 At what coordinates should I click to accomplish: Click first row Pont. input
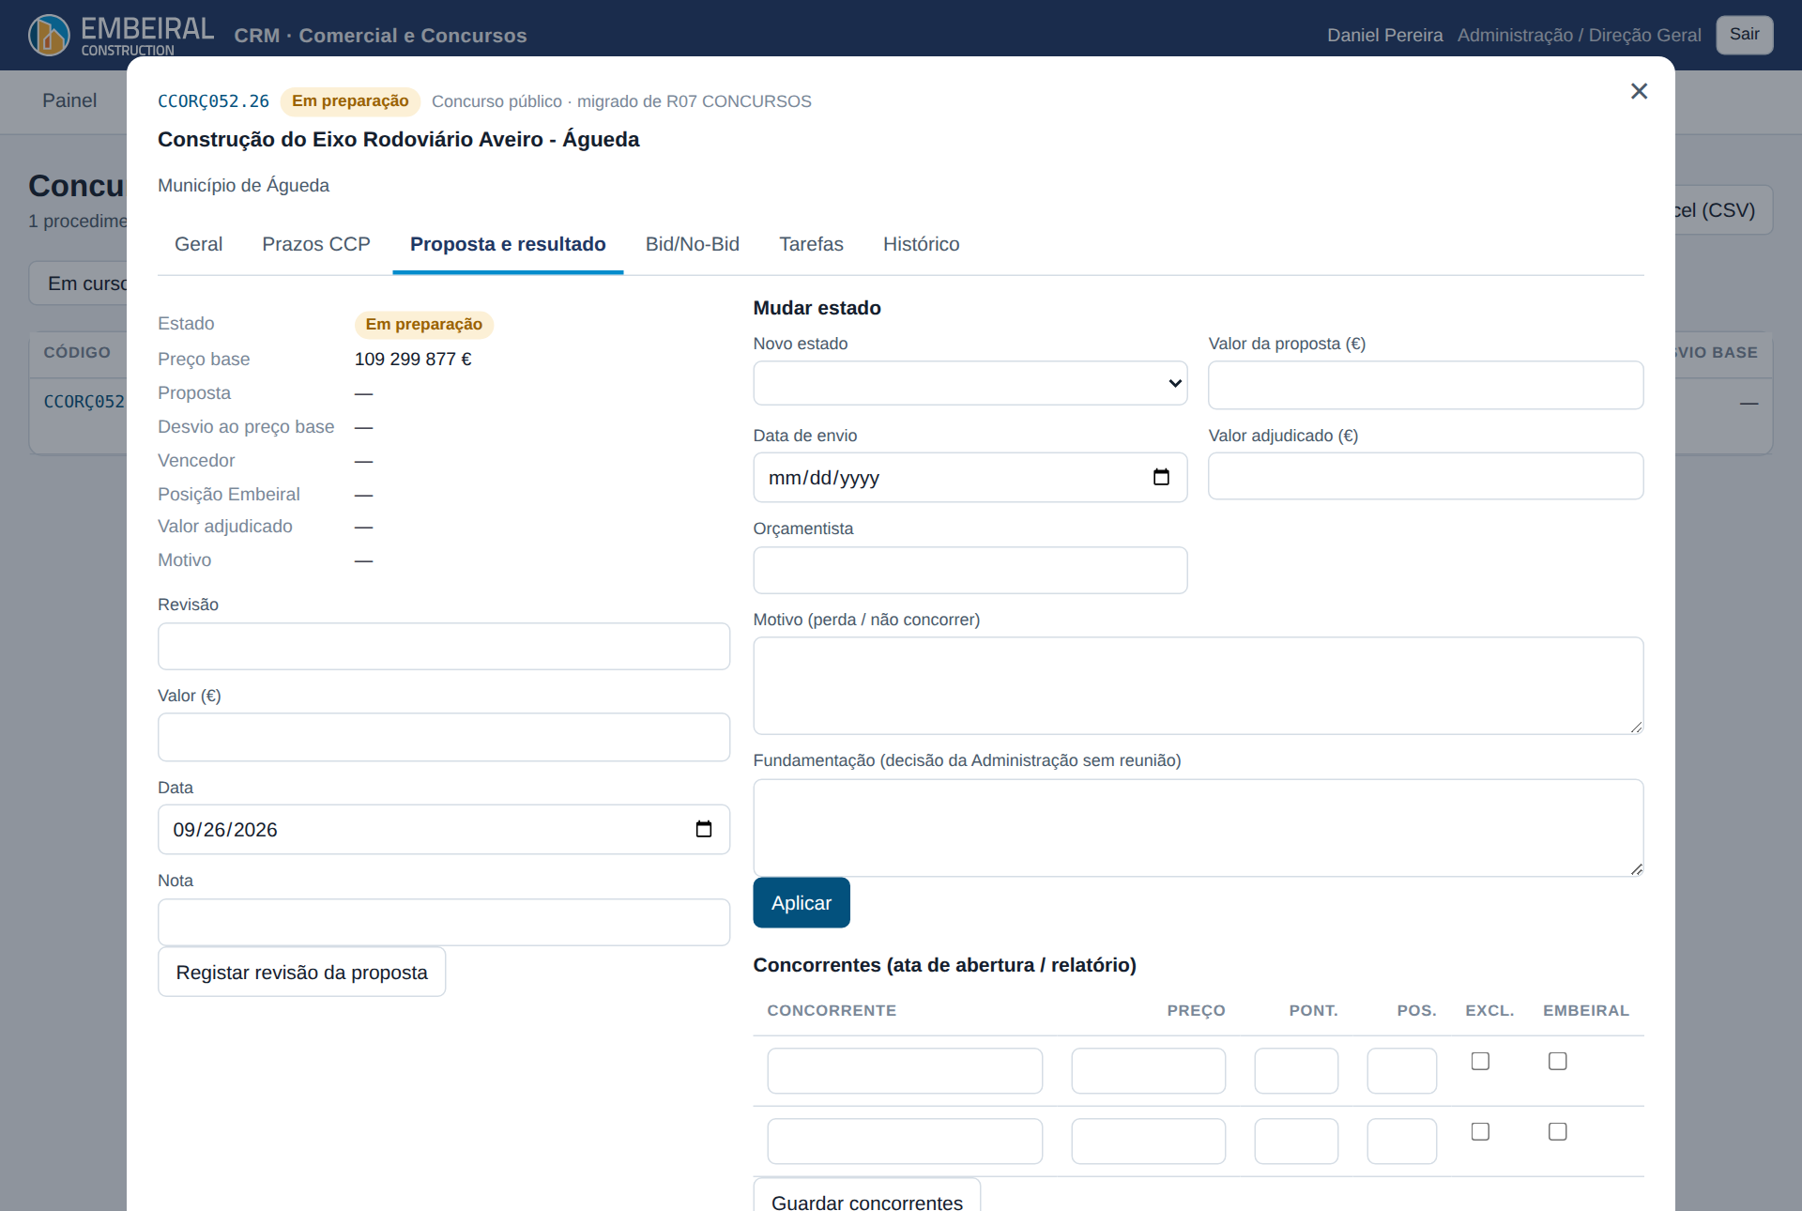click(1295, 1070)
